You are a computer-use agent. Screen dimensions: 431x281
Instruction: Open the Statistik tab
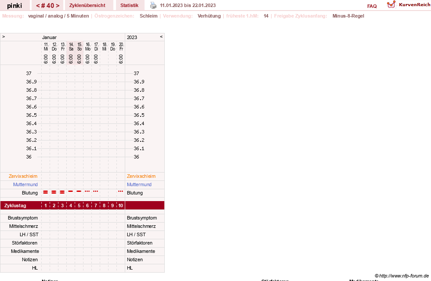[129, 5]
